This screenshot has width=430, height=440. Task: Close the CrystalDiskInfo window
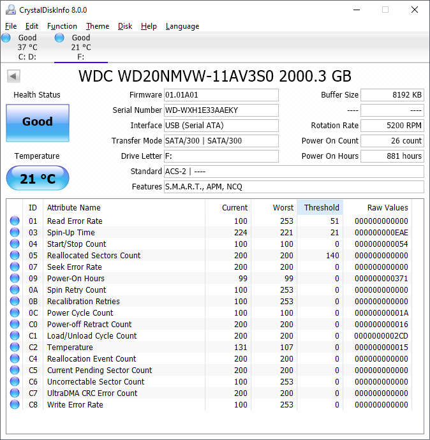415,10
